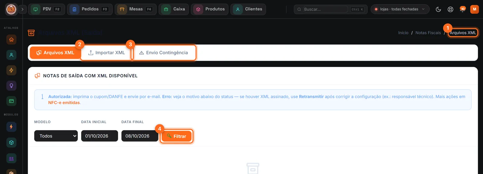This screenshot has width=483, height=174.
Task: Open the help lifebuoy icon
Action: [x=450, y=9]
